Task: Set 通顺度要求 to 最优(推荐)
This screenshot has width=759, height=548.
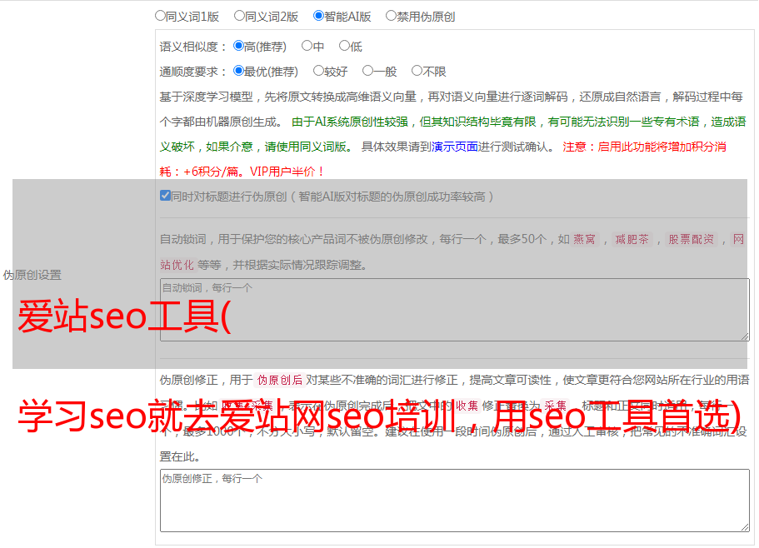Action: point(238,71)
